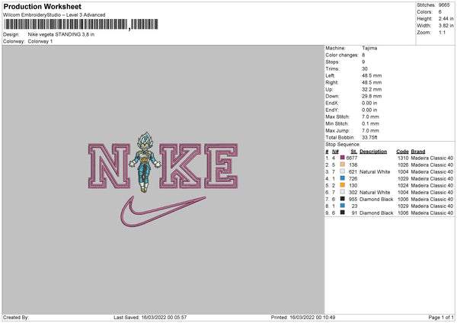Select the orange swatch beside 130 stitches
This screenshot has width=457, height=323.
[x=343, y=185]
